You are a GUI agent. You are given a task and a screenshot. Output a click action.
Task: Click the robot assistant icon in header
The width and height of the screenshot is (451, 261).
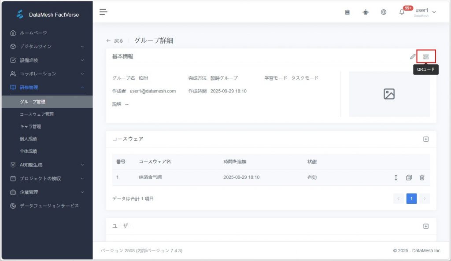tap(366, 12)
